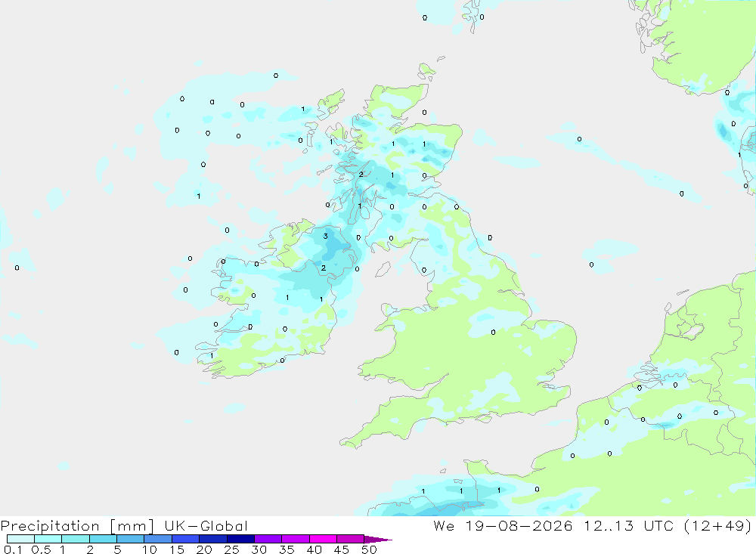Click the "15" legend scale value

(x=177, y=549)
